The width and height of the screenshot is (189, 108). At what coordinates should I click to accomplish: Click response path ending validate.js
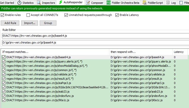point(138,74)
